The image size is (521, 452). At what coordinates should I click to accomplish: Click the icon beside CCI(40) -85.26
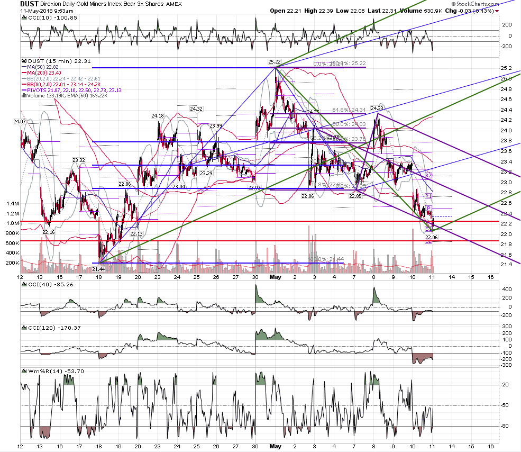(x=24, y=284)
